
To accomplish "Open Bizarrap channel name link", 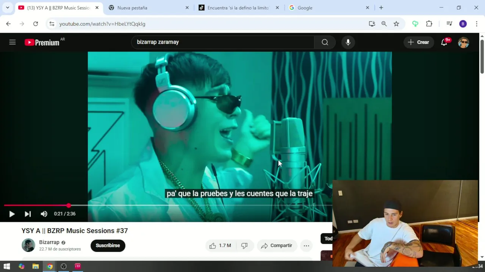I will coord(49,242).
